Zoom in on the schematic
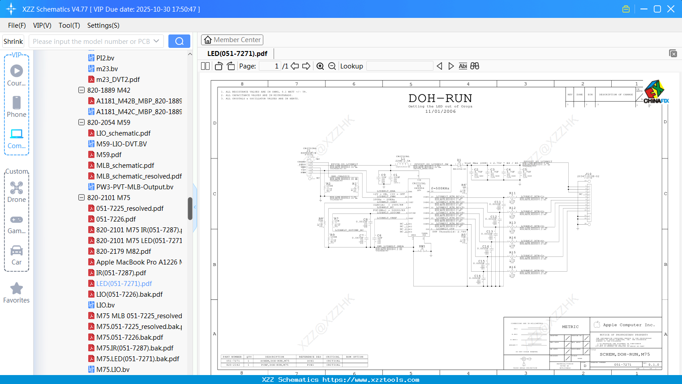The width and height of the screenshot is (682, 384). pyautogui.click(x=320, y=66)
